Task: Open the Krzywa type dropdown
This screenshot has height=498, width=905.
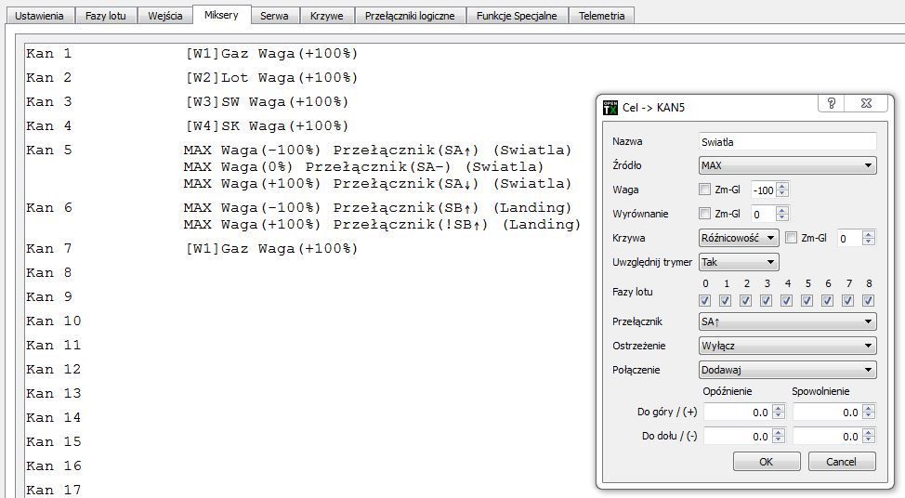Action: click(739, 238)
